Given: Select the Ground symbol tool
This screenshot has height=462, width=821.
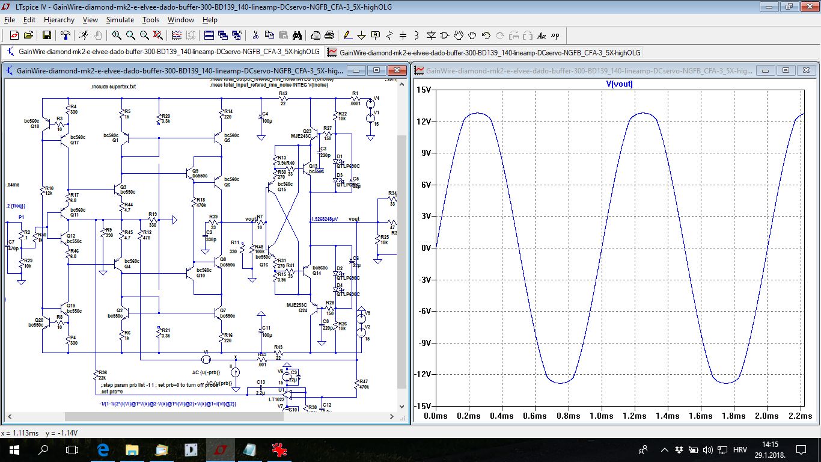Looking at the screenshot, I should [x=361, y=35].
